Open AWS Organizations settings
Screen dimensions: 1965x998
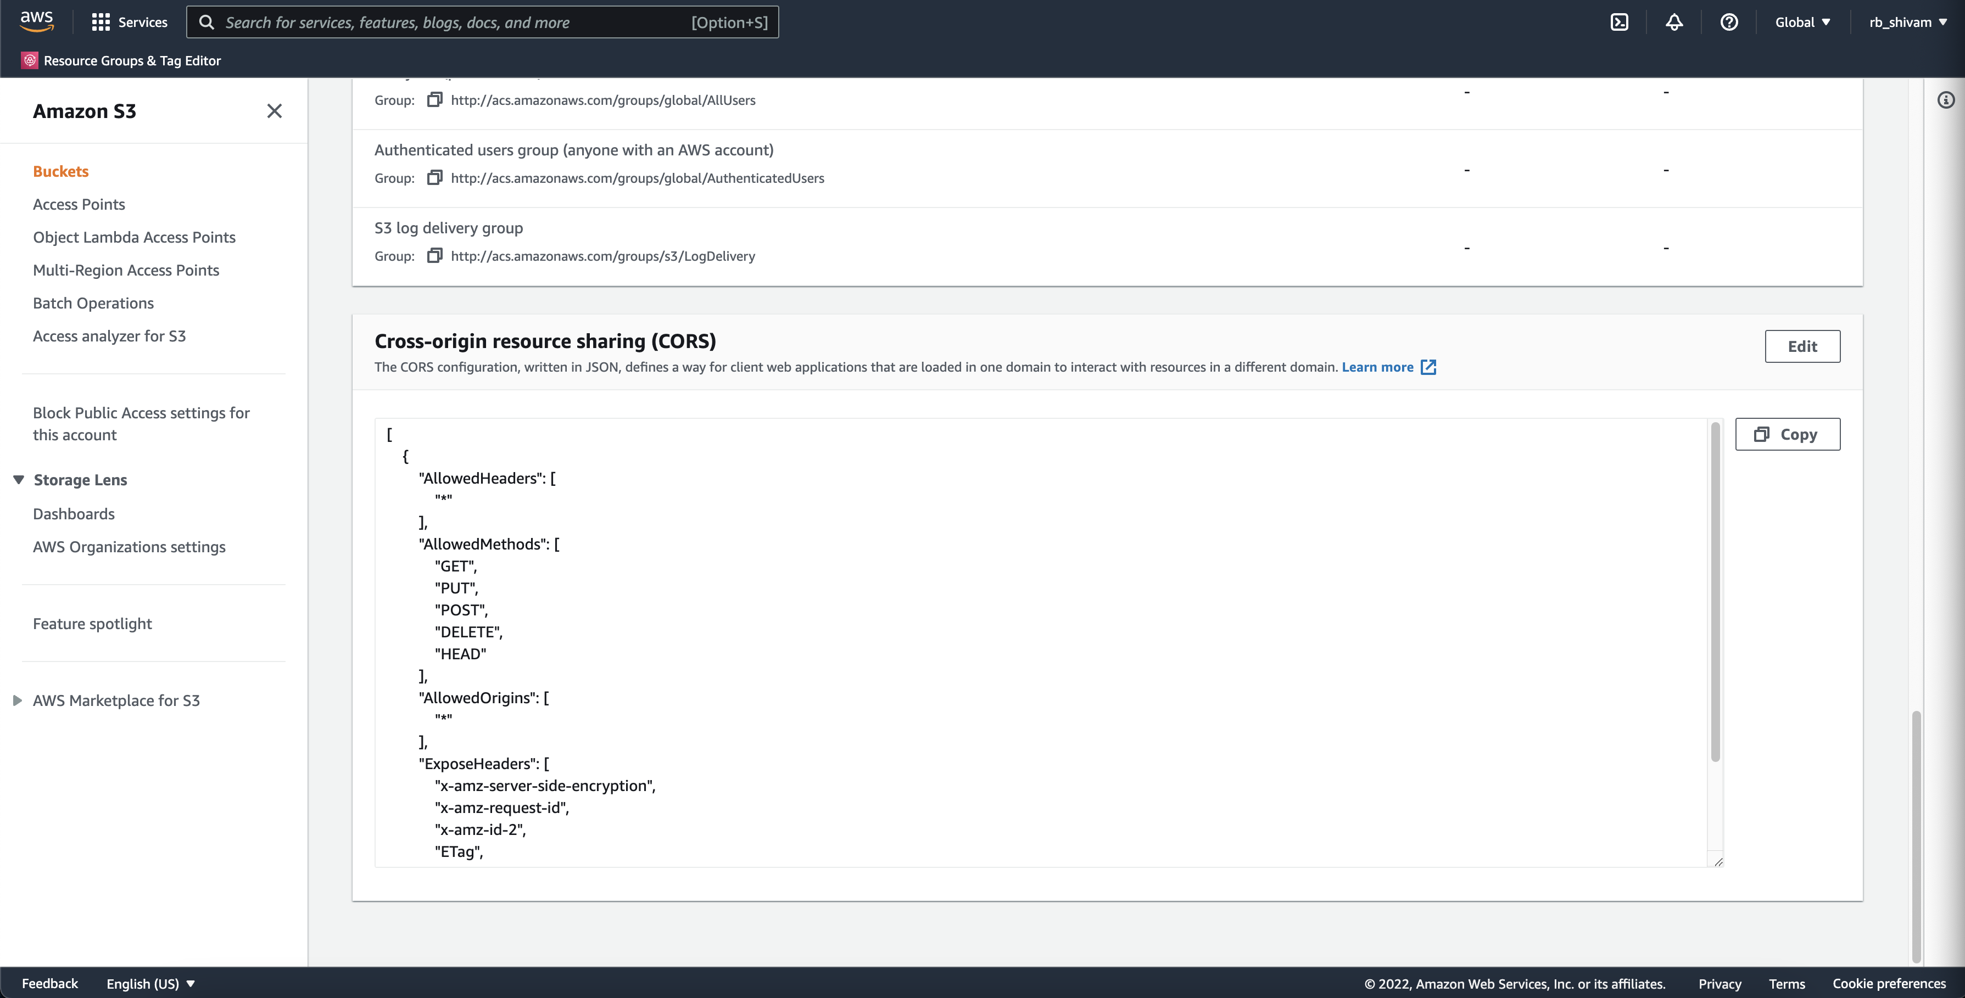pos(129,547)
